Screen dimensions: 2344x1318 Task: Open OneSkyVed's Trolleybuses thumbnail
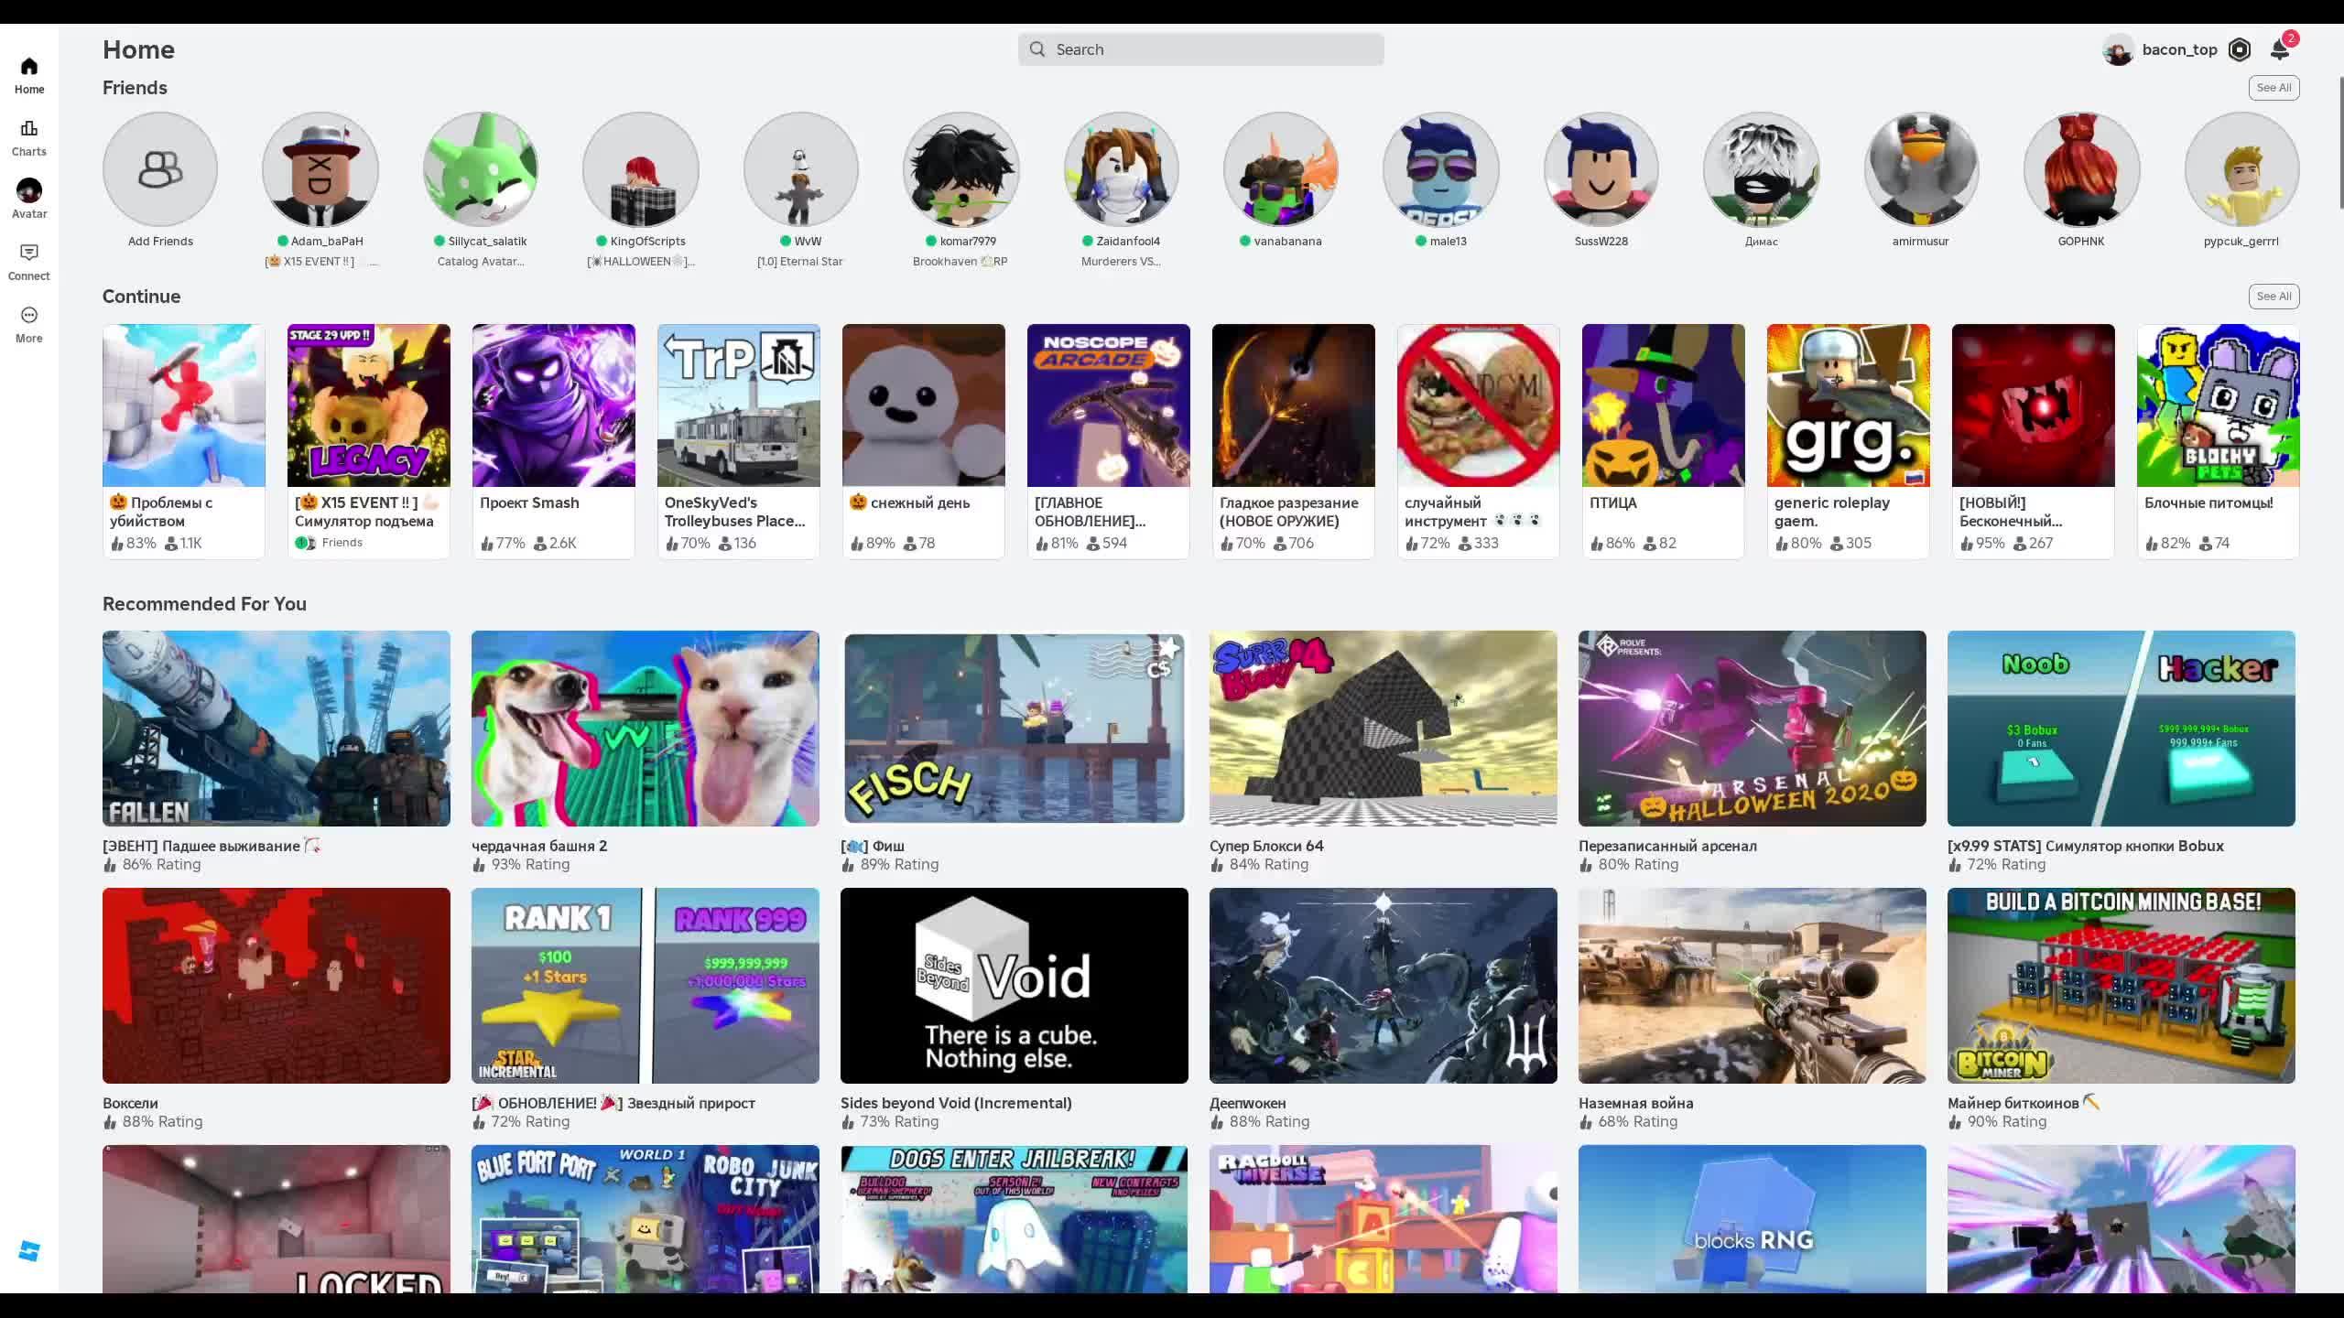(x=739, y=405)
